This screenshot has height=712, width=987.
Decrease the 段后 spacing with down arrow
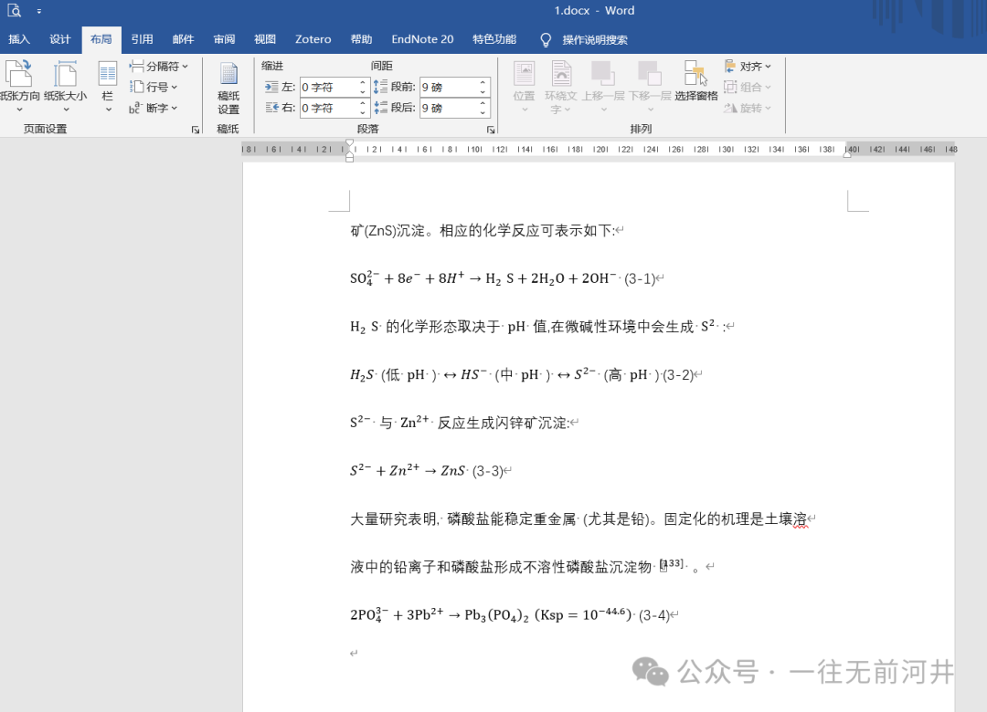coord(482,112)
